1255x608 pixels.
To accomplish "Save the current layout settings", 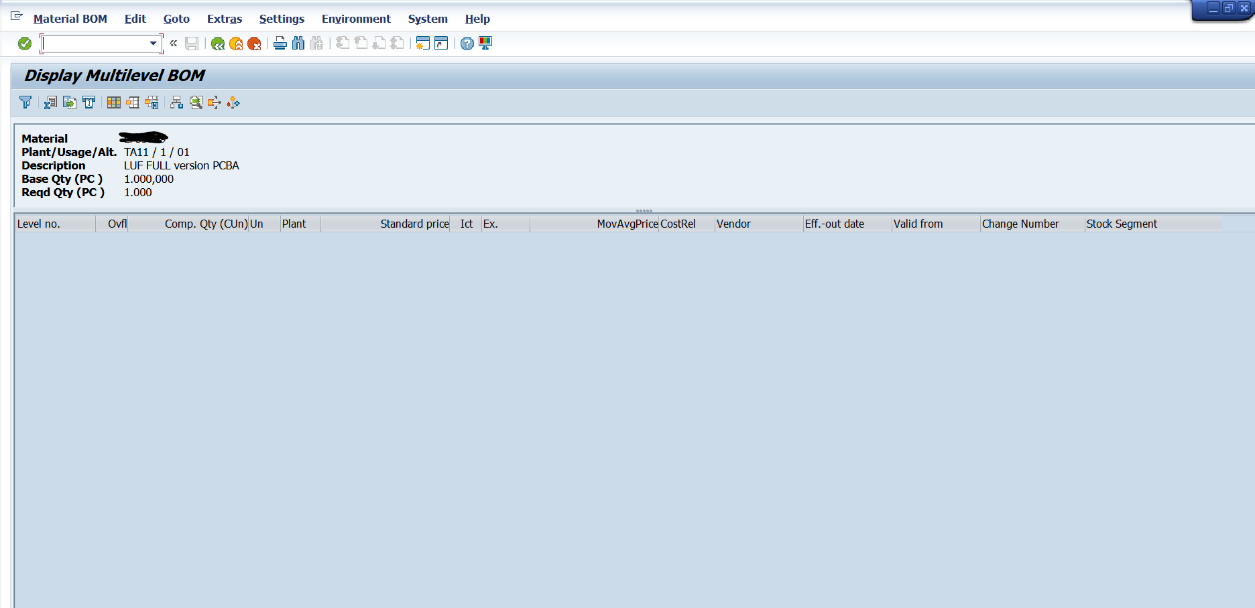I will point(152,102).
